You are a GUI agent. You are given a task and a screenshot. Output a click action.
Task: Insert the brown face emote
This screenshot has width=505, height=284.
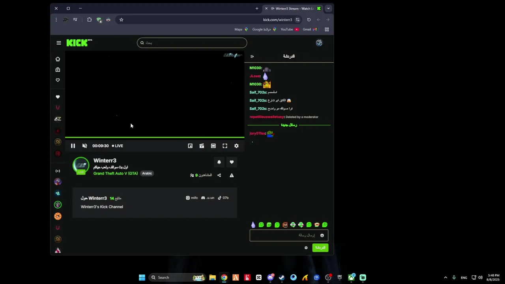[x=285, y=225]
